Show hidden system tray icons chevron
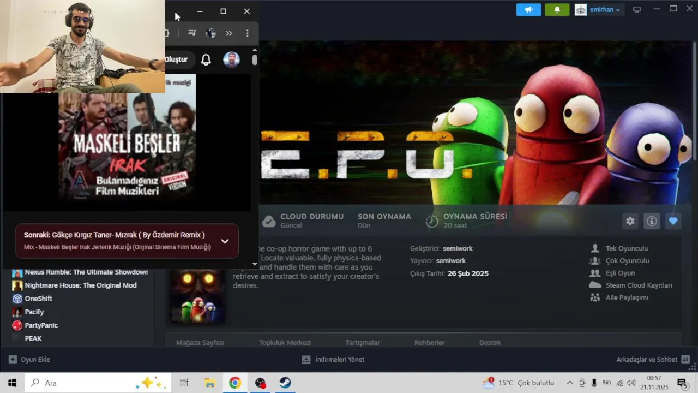 (570, 383)
